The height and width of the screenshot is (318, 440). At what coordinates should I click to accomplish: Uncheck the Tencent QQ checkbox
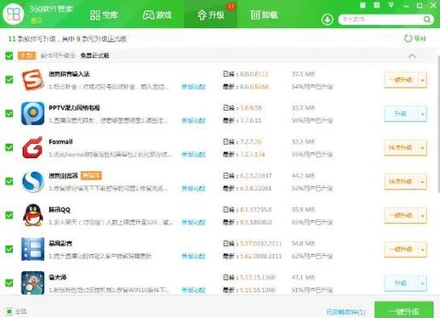coord(9,215)
